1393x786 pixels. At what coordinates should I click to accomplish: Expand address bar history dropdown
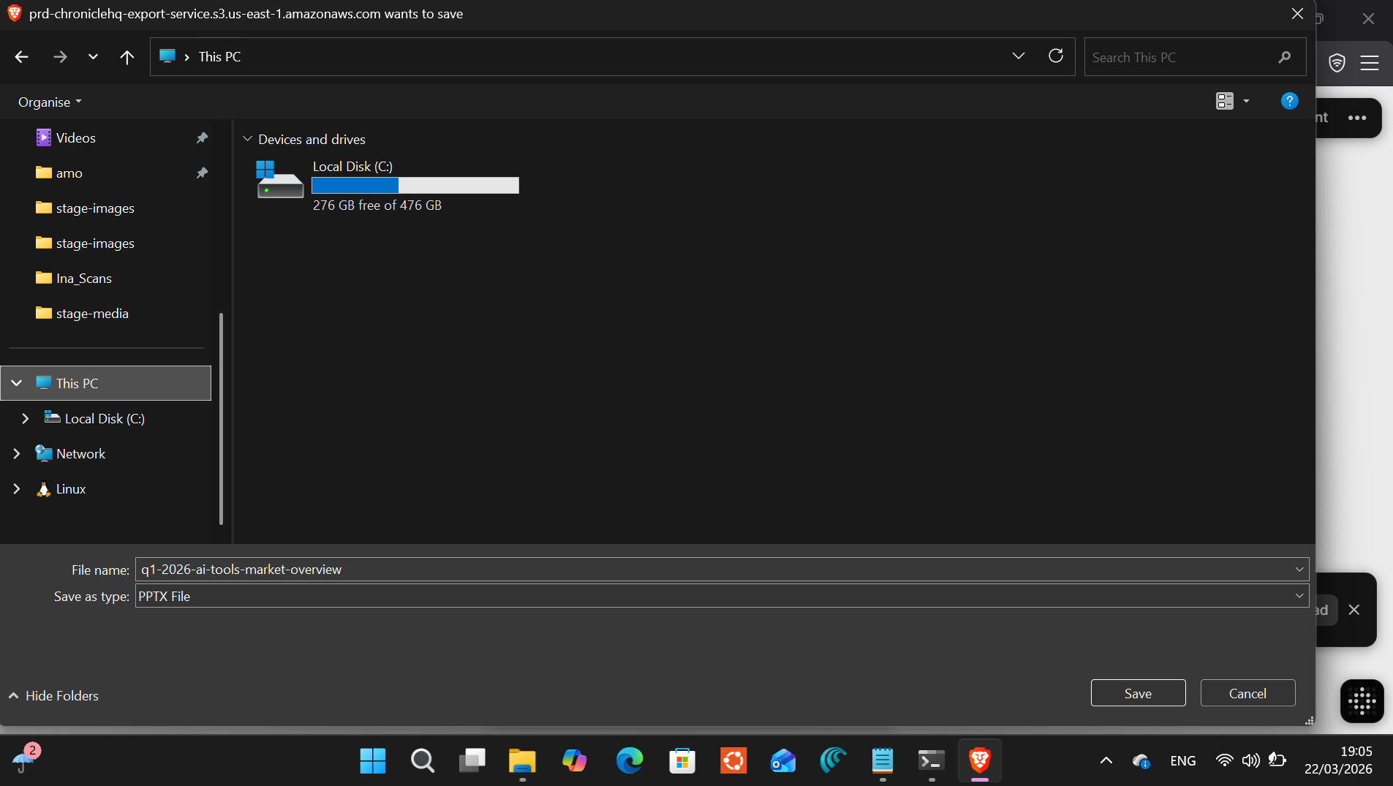[x=1018, y=56]
